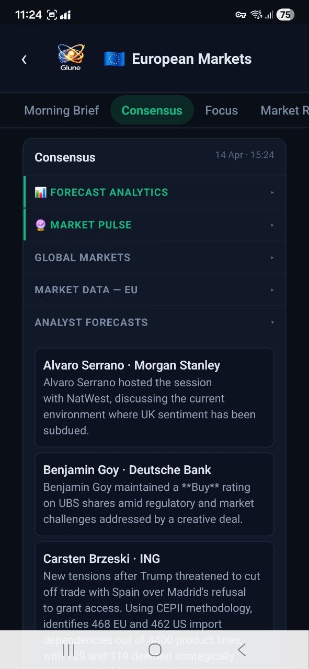The image size is (309, 669).
Task: Switch to the Morning Brief tab
Action: (x=61, y=110)
